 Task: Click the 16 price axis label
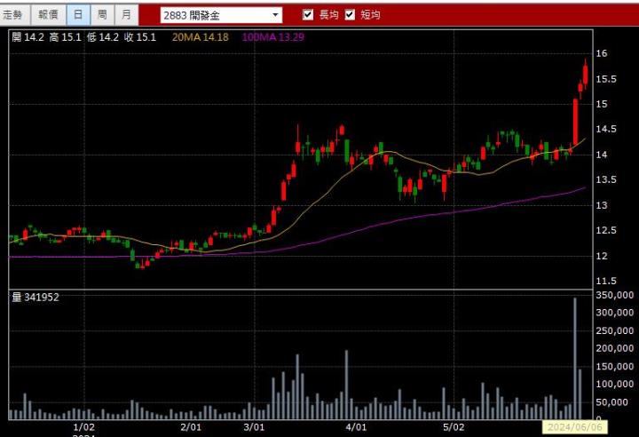602,53
